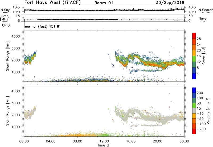The width and height of the screenshot is (213, 147).
Task: Click the '04:00' time axis tick label
Action: (x=51, y=141)
